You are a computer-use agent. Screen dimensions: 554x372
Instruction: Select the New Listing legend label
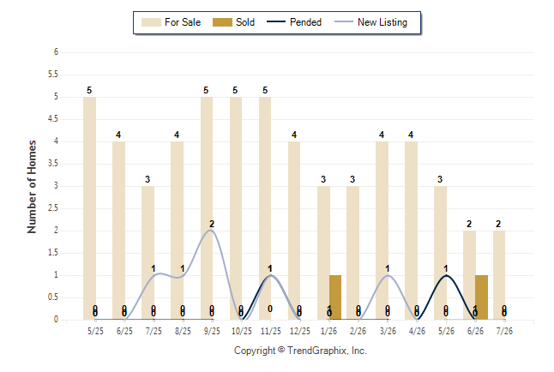click(x=382, y=22)
